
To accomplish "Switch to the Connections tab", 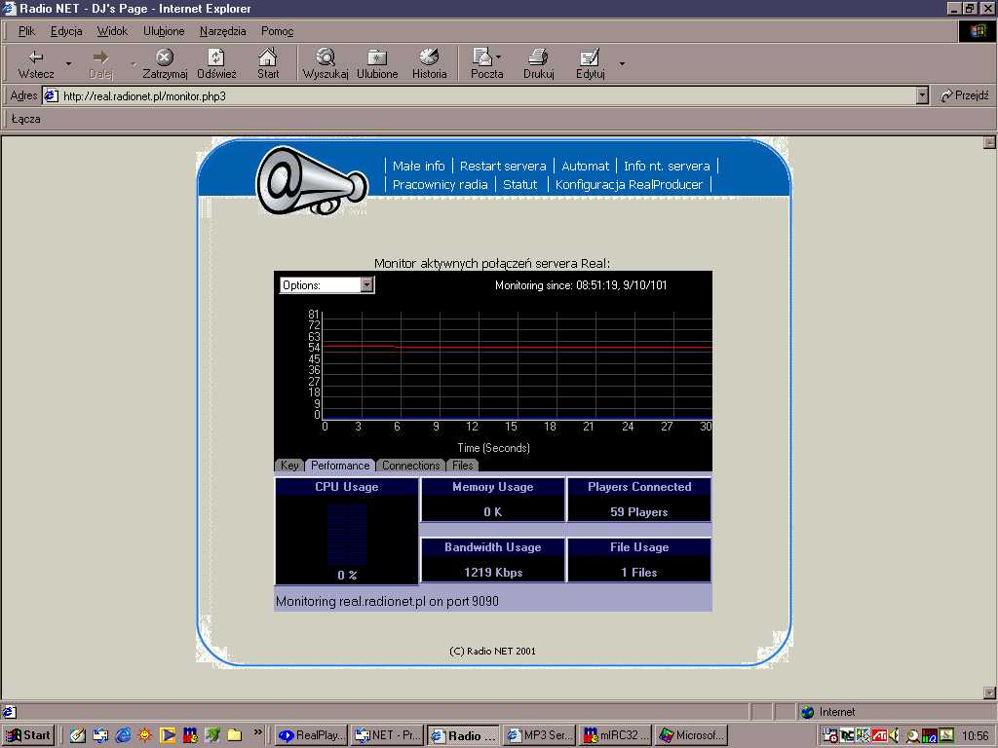I will tap(410, 466).
